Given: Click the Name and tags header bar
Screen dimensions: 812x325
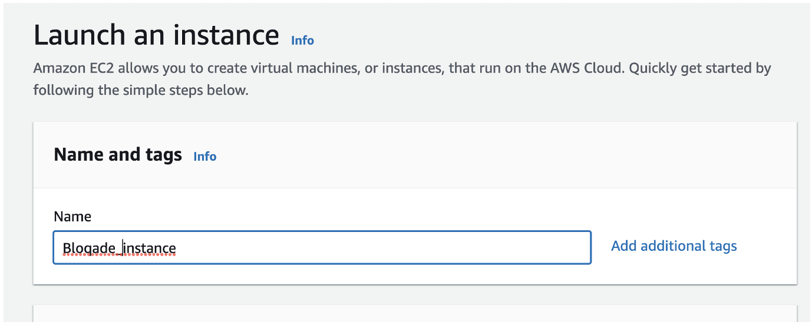Looking at the screenshot, I should 415,155.
